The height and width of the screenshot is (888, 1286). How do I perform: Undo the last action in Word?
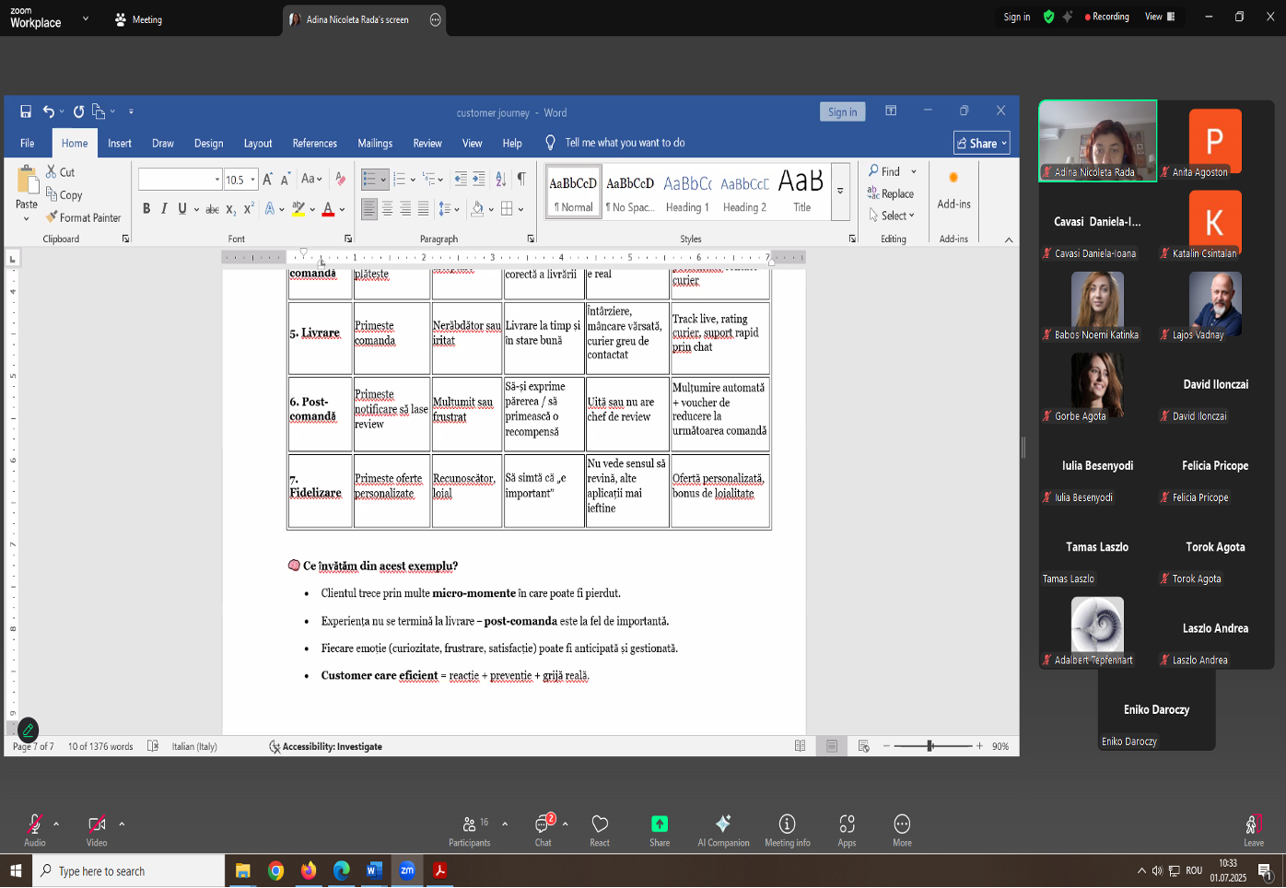click(48, 111)
